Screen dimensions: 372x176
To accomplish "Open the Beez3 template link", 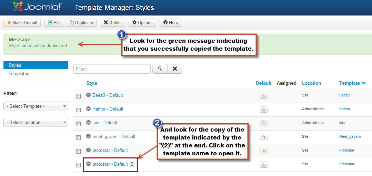I will click(344, 95).
